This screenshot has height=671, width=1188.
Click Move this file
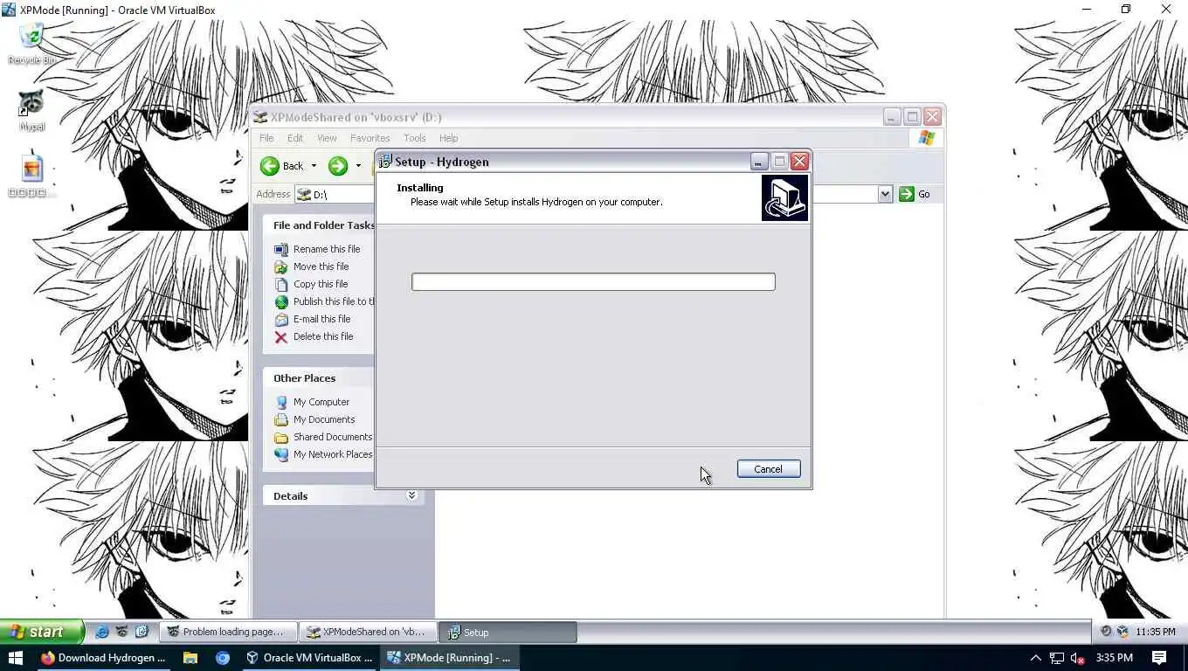(321, 266)
